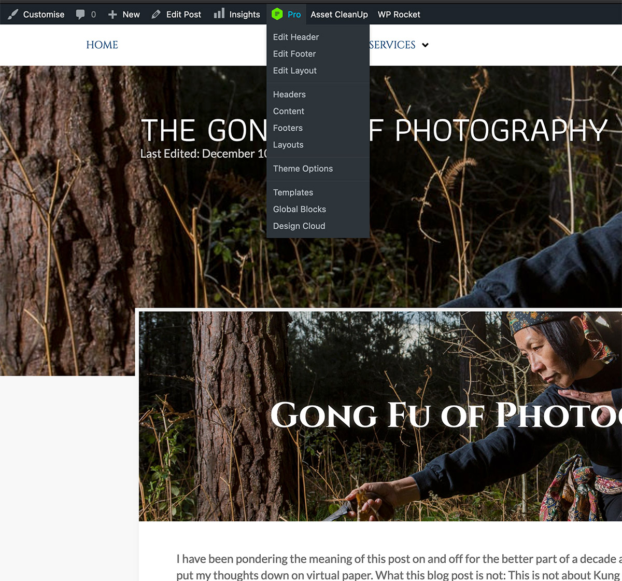Image resolution: width=622 pixels, height=581 pixels.
Task: Open Insights bar chart icon
Action: pyautogui.click(x=219, y=14)
